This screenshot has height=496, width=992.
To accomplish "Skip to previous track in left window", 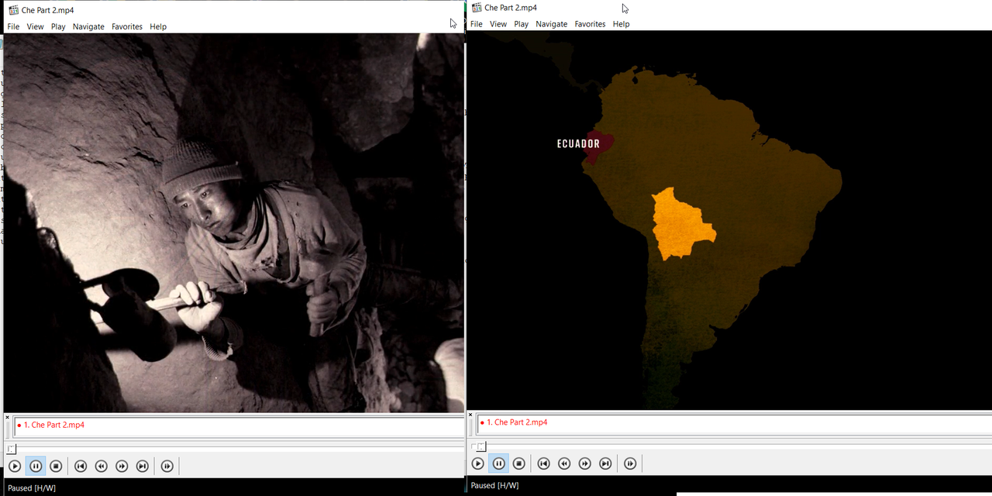I will (81, 466).
